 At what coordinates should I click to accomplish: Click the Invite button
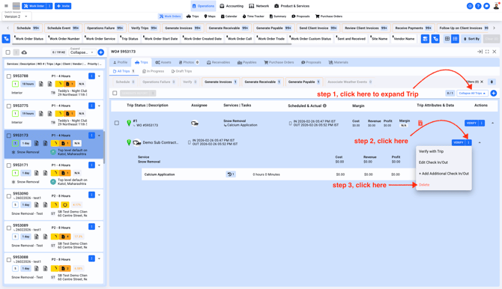(x=63, y=6)
